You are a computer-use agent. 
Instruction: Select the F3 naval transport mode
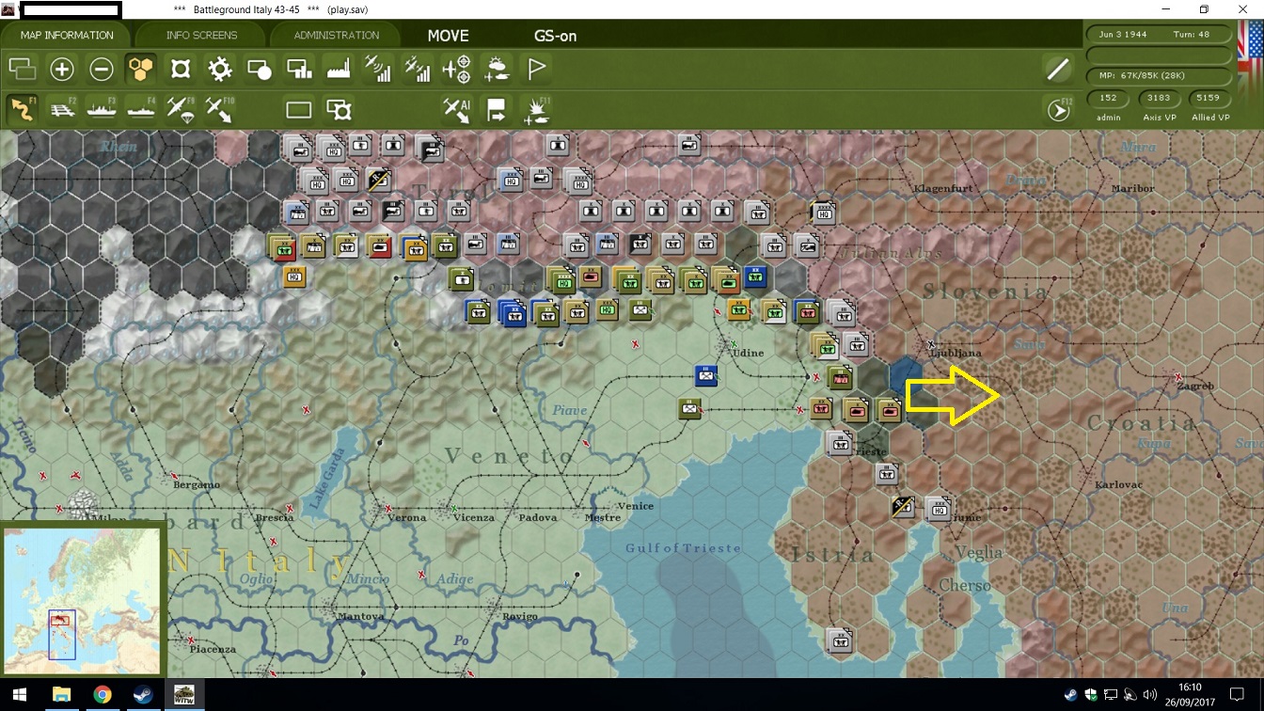point(102,109)
